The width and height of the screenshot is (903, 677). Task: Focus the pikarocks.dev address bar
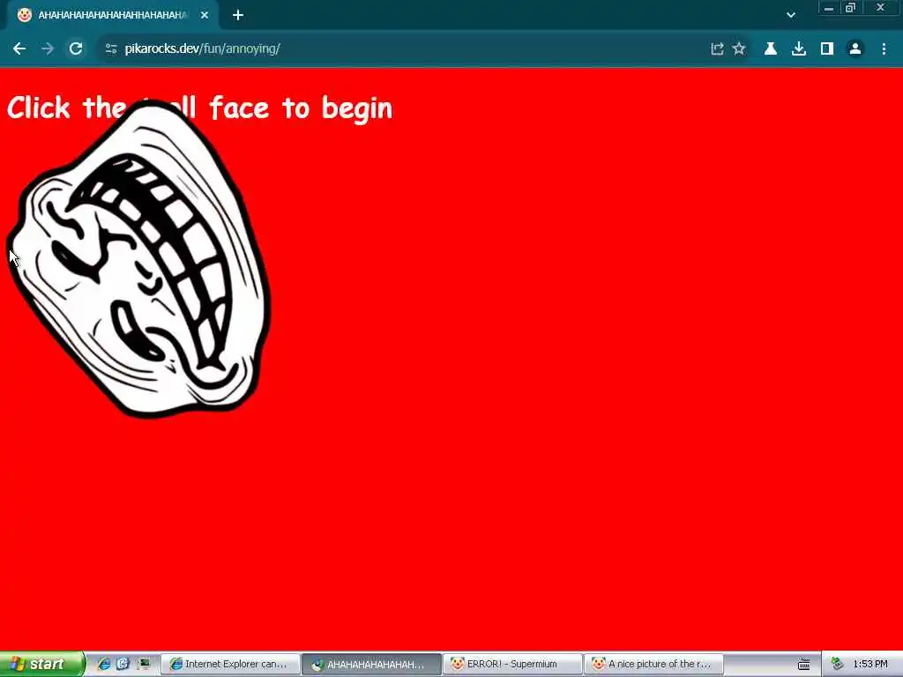click(x=403, y=49)
